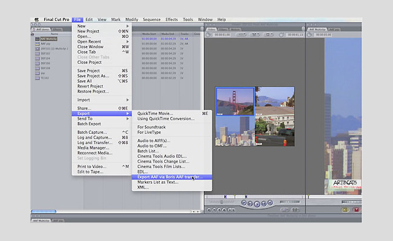Screen dimensions: 393x241
Task: Click the Viewer current timecode clock icon
Action: [x=281, y=35]
